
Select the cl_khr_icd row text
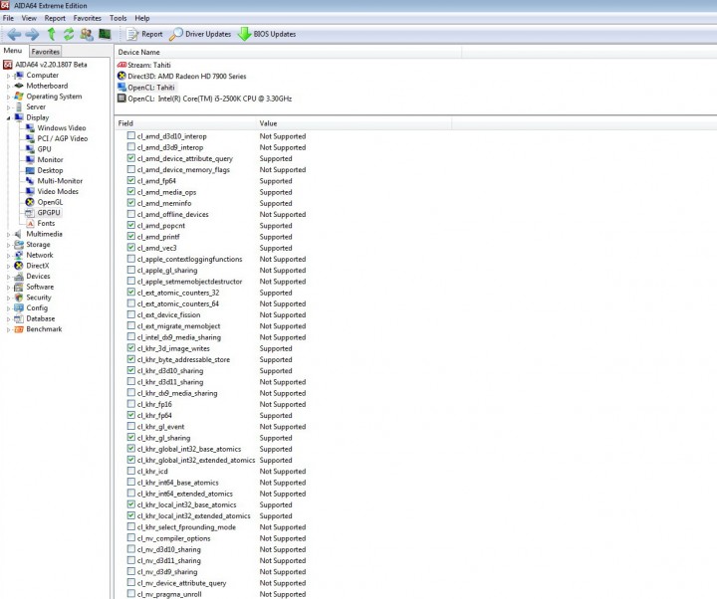pos(152,471)
